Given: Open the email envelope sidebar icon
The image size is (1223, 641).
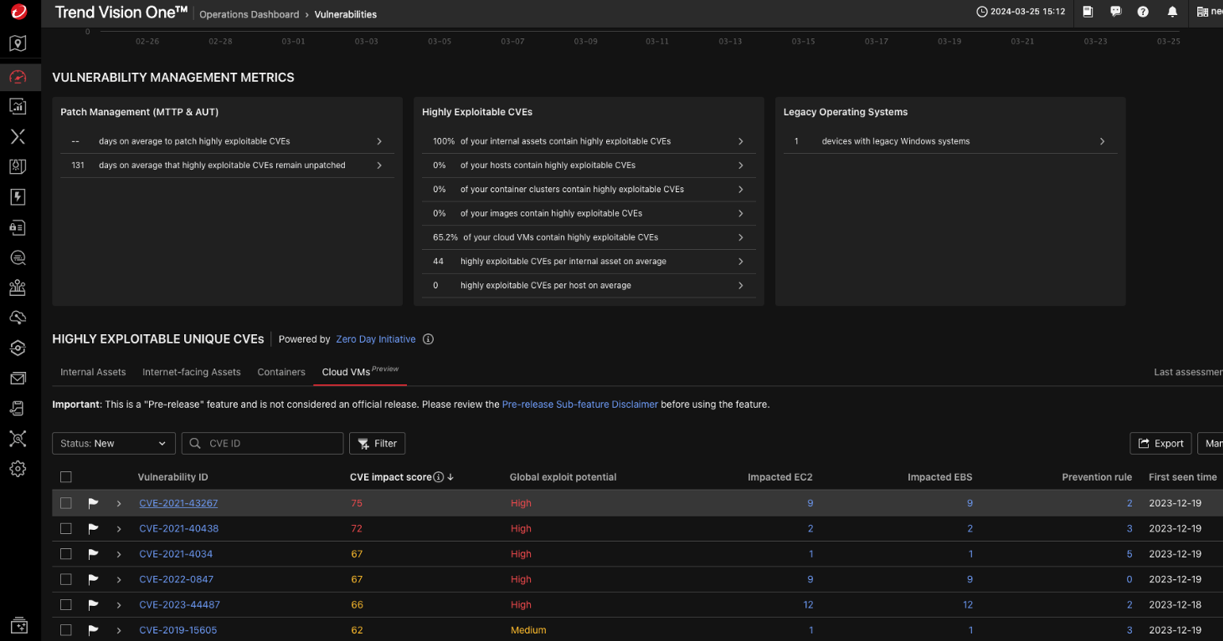Looking at the screenshot, I should click(x=17, y=378).
